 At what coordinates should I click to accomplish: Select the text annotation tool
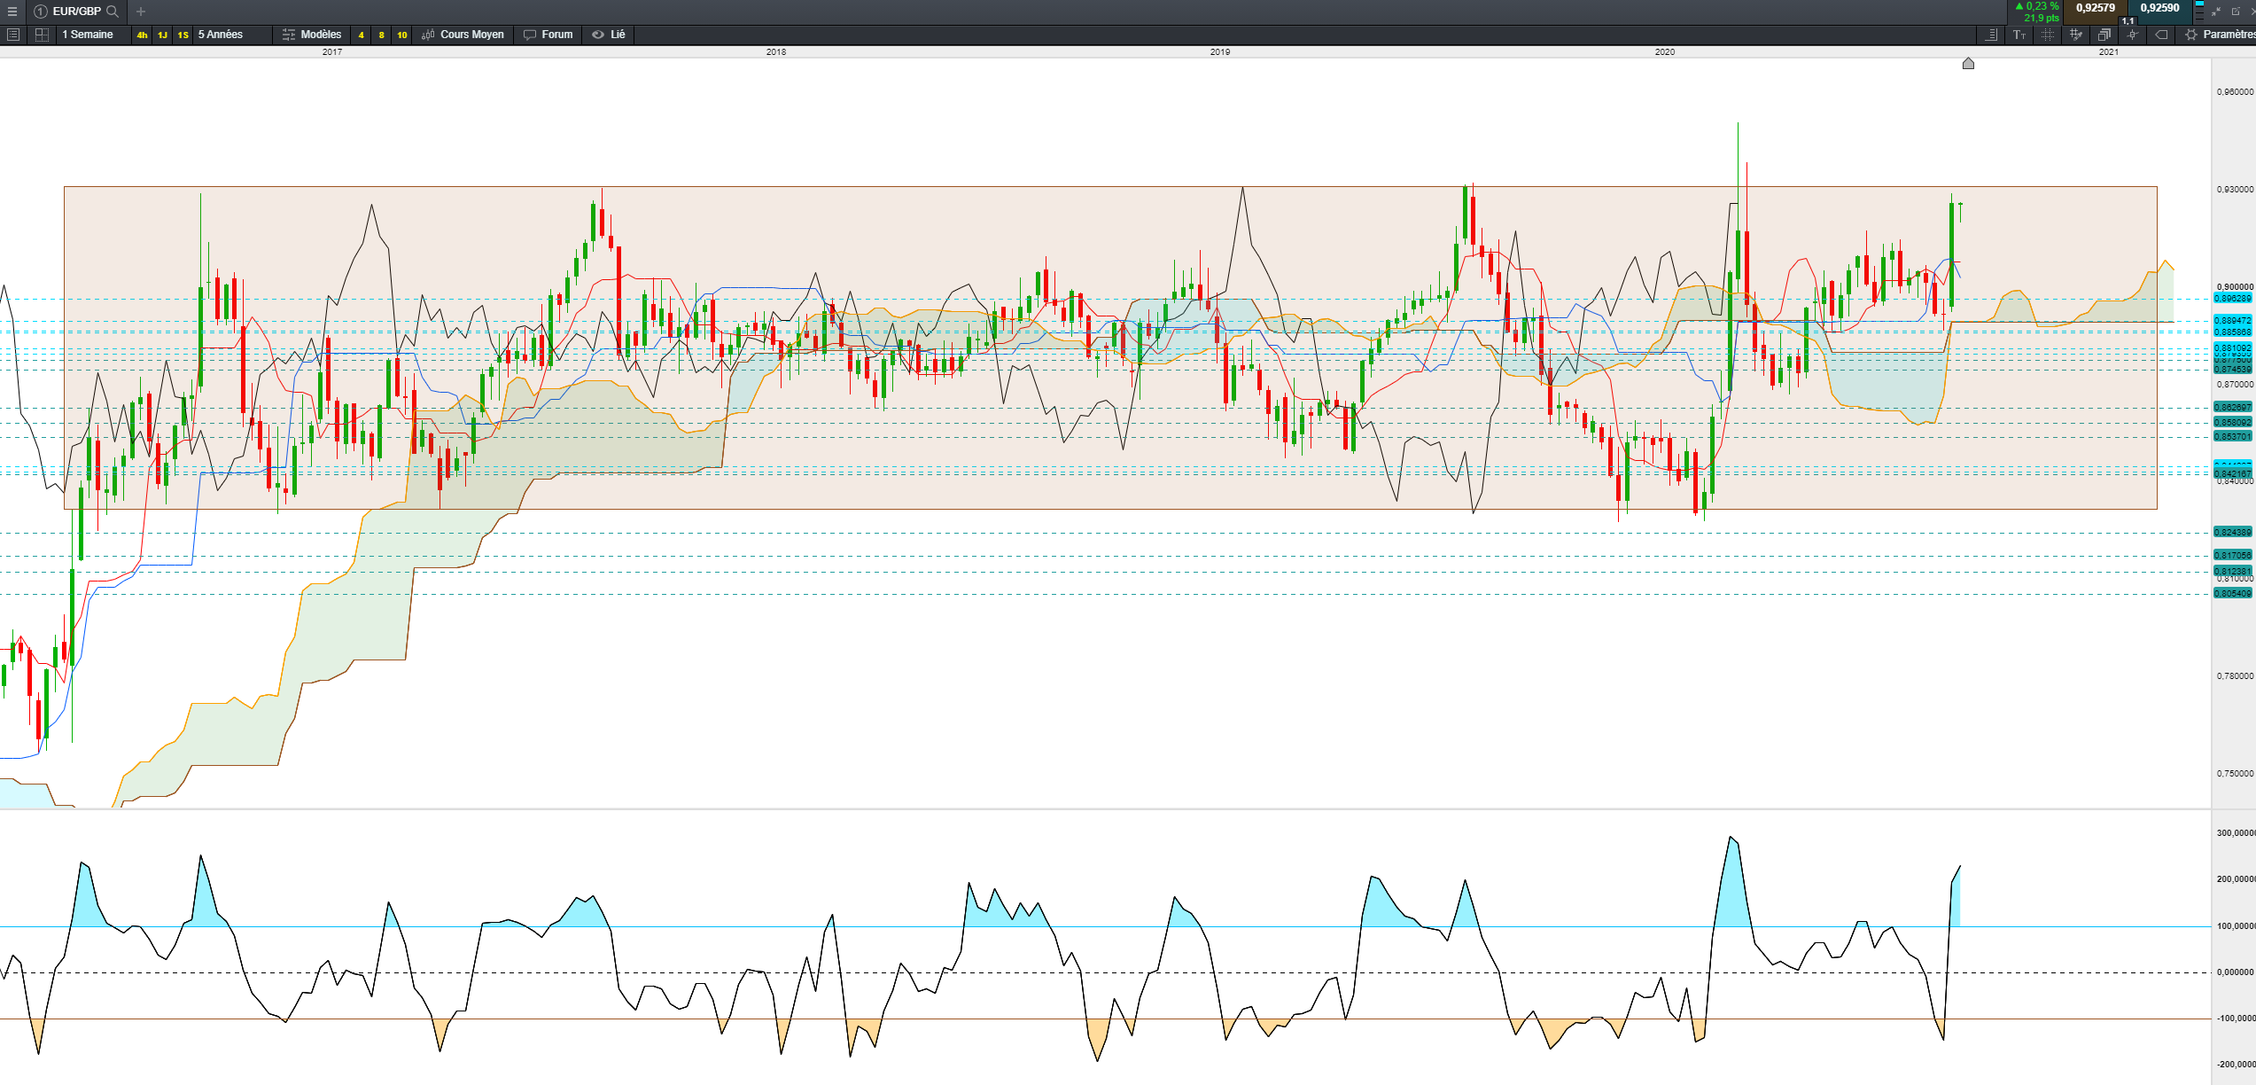(x=2019, y=35)
